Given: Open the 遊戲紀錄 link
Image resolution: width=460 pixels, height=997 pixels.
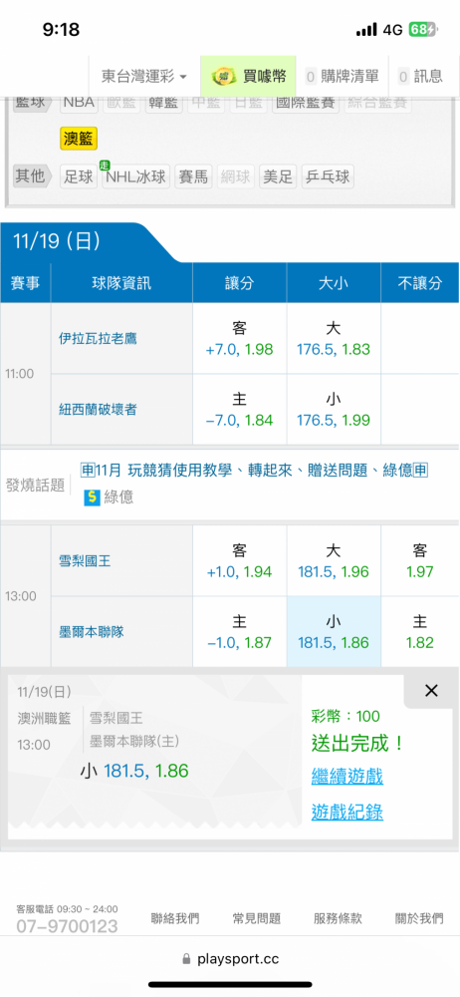Looking at the screenshot, I should (347, 812).
